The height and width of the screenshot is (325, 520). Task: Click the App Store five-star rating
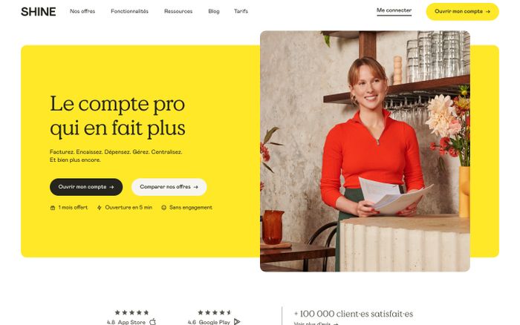(131, 312)
